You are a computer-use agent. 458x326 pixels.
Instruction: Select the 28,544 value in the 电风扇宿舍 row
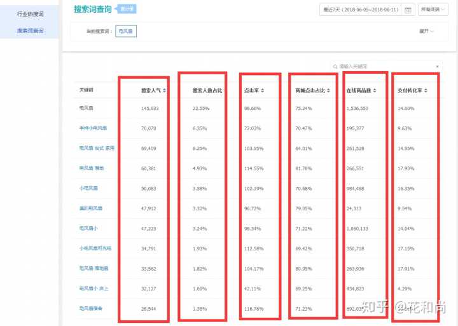click(x=148, y=309)
